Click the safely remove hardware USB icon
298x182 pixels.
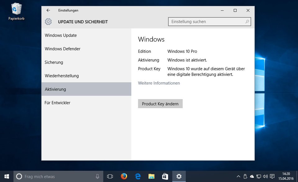pos(245,176)
